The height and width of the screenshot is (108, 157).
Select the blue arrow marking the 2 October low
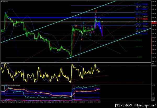point(71,58)
